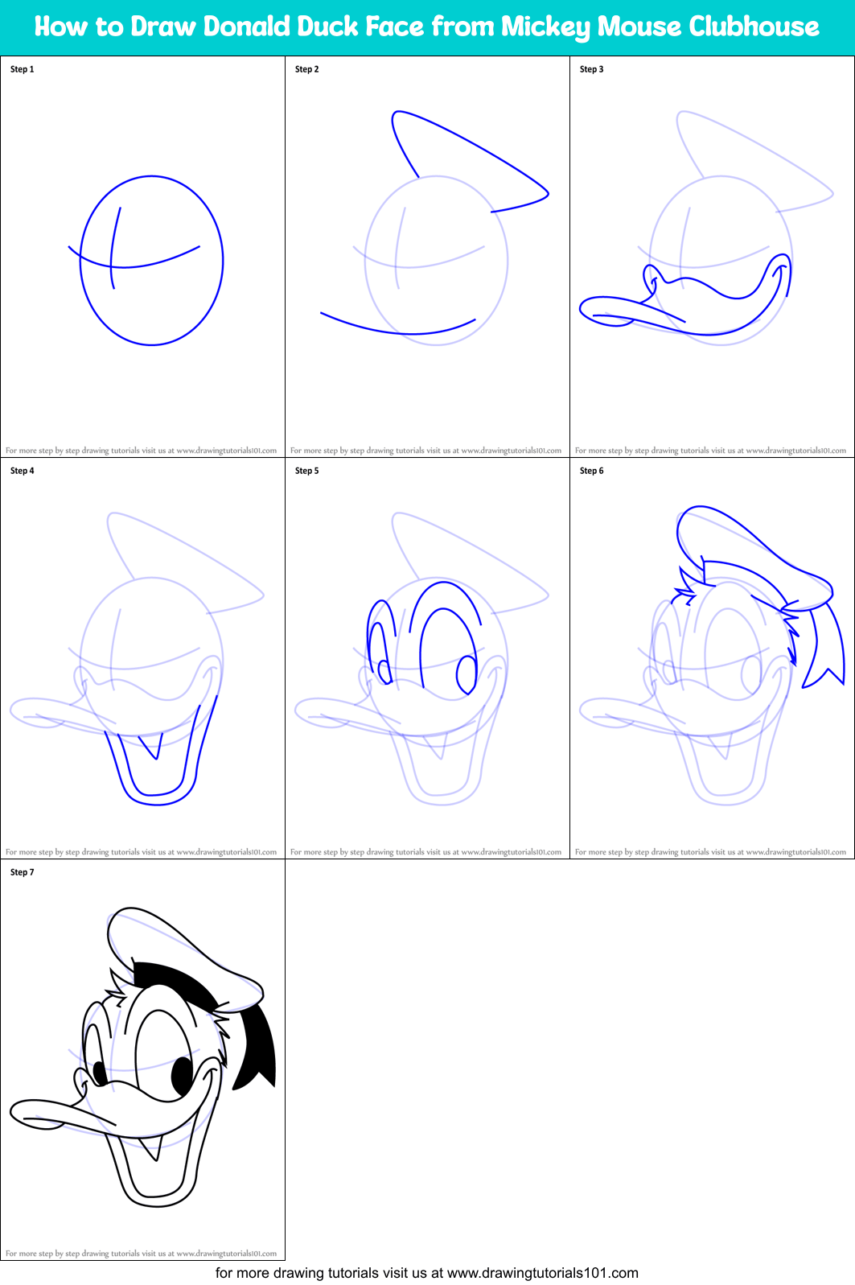Click the website credit under Step 7 panel
This screenshot has width=855, height=1285.
(x=141, y=1254)
